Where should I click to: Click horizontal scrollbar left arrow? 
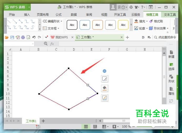coord(100,121)
